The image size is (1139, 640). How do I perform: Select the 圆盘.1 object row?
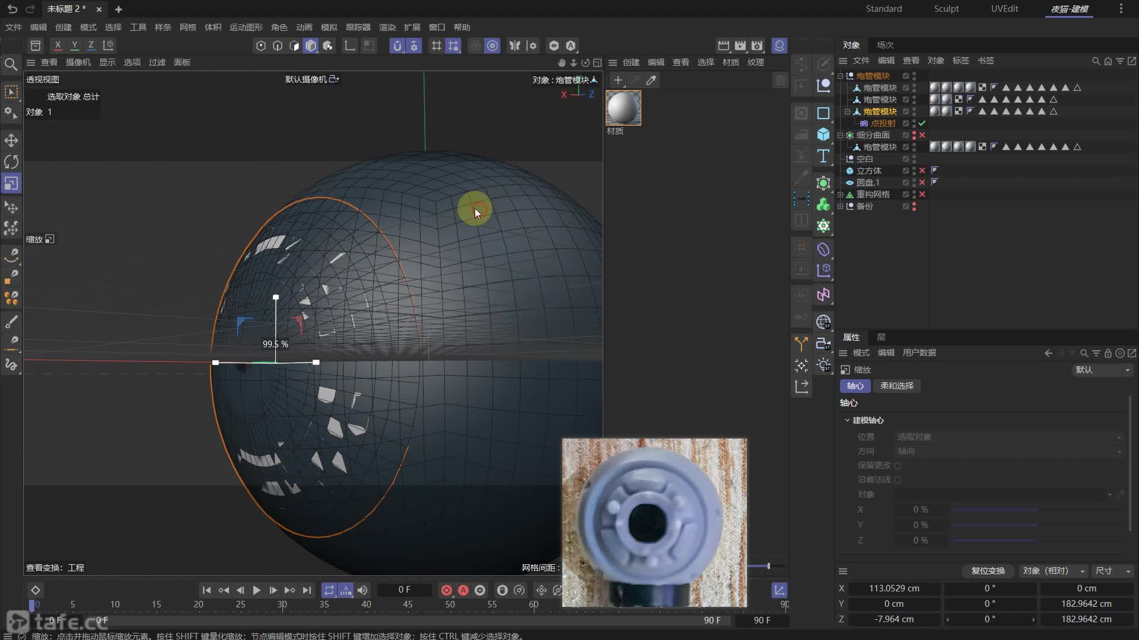pos(867,183)
